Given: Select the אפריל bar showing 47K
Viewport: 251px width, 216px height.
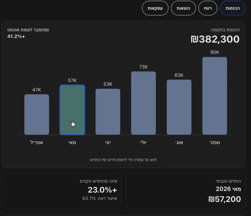Looking at the screenshot, I should click(37, 114).
